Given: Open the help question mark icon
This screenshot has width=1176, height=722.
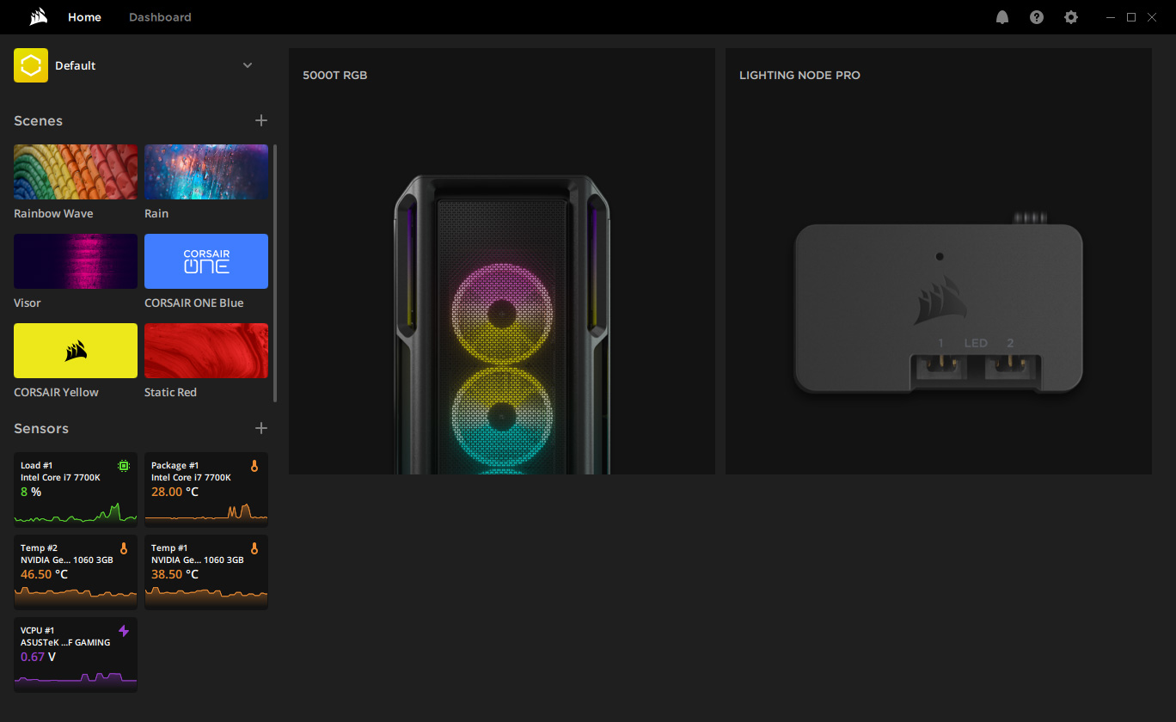Looking at the screenshot, I should pos(1037,17).
